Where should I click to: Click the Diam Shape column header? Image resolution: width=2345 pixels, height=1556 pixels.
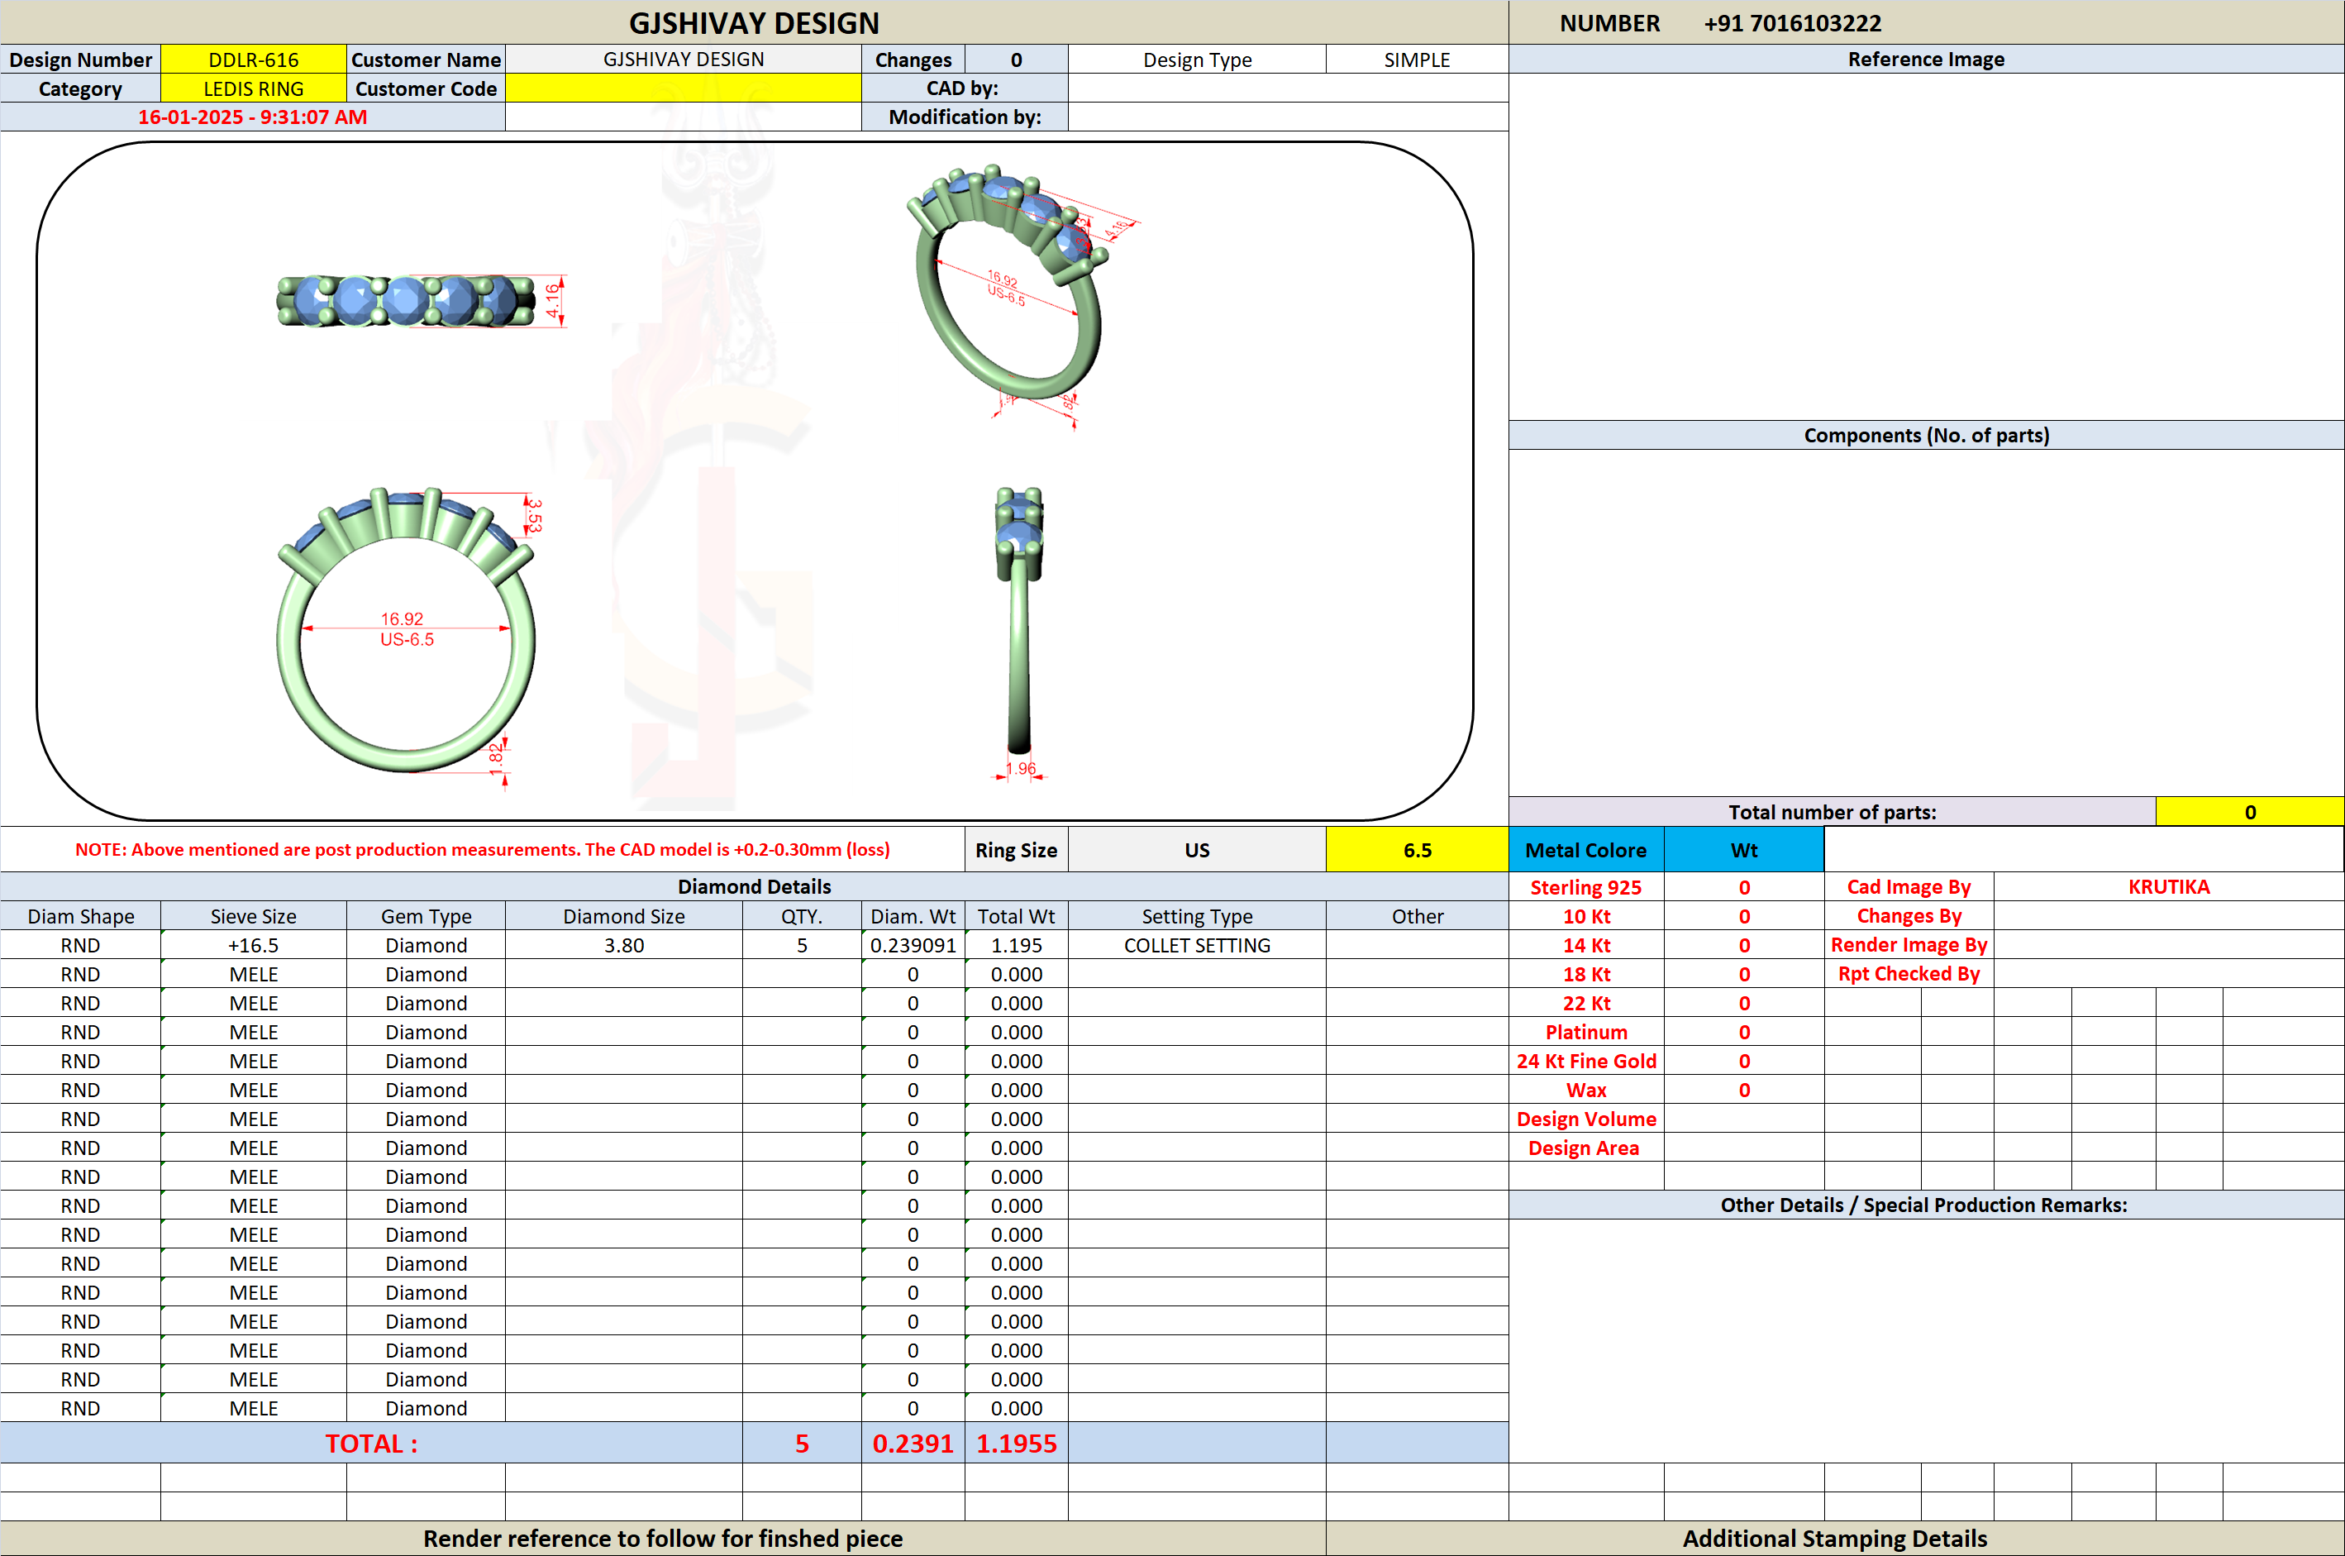coord(80,916)
